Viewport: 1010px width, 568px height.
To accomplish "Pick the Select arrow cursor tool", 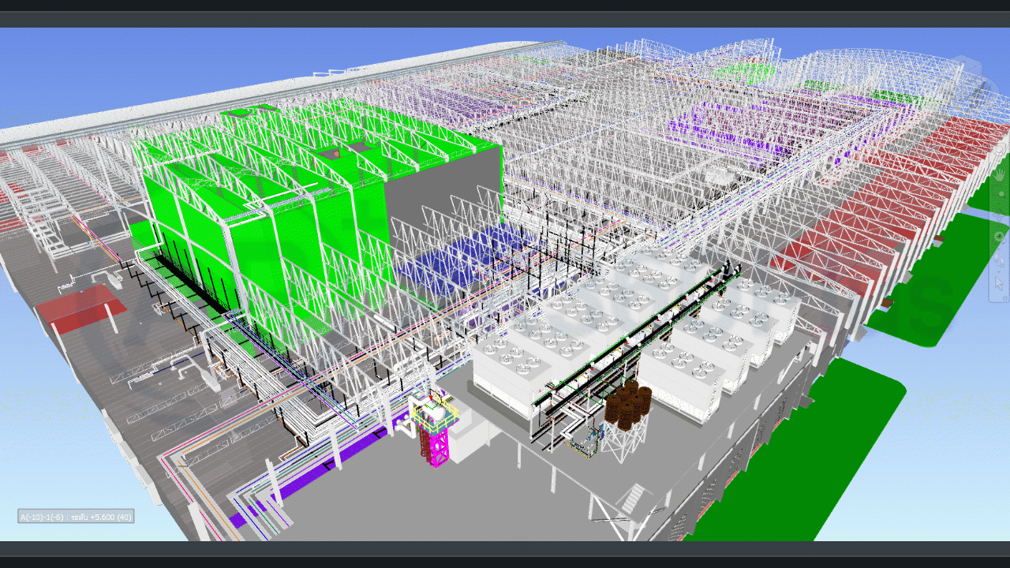I will (x=999, y=282).
